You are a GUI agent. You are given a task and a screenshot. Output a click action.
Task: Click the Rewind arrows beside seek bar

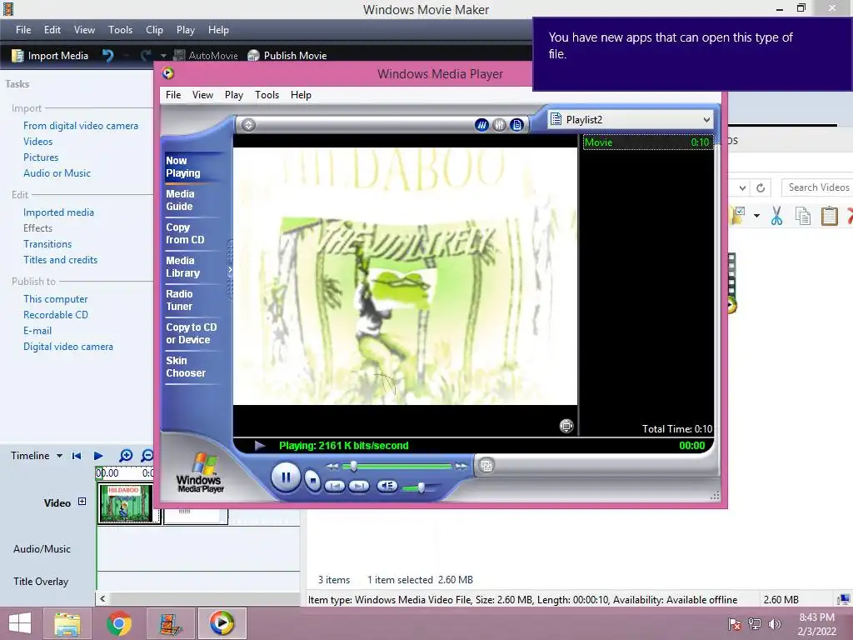(x=332, y=467)
